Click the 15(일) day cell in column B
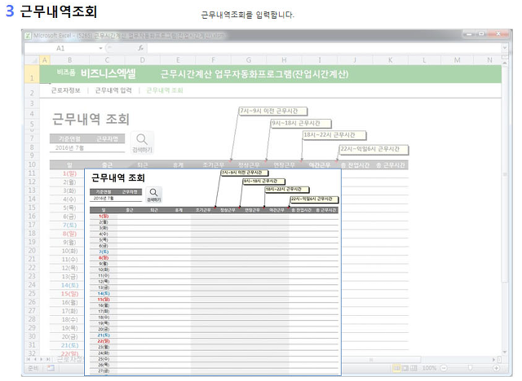Screen dimensions: 522x381 [x=69, y=294]
